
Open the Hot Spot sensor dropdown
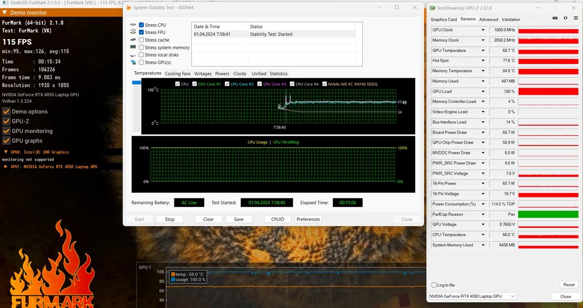click(483, 61)
